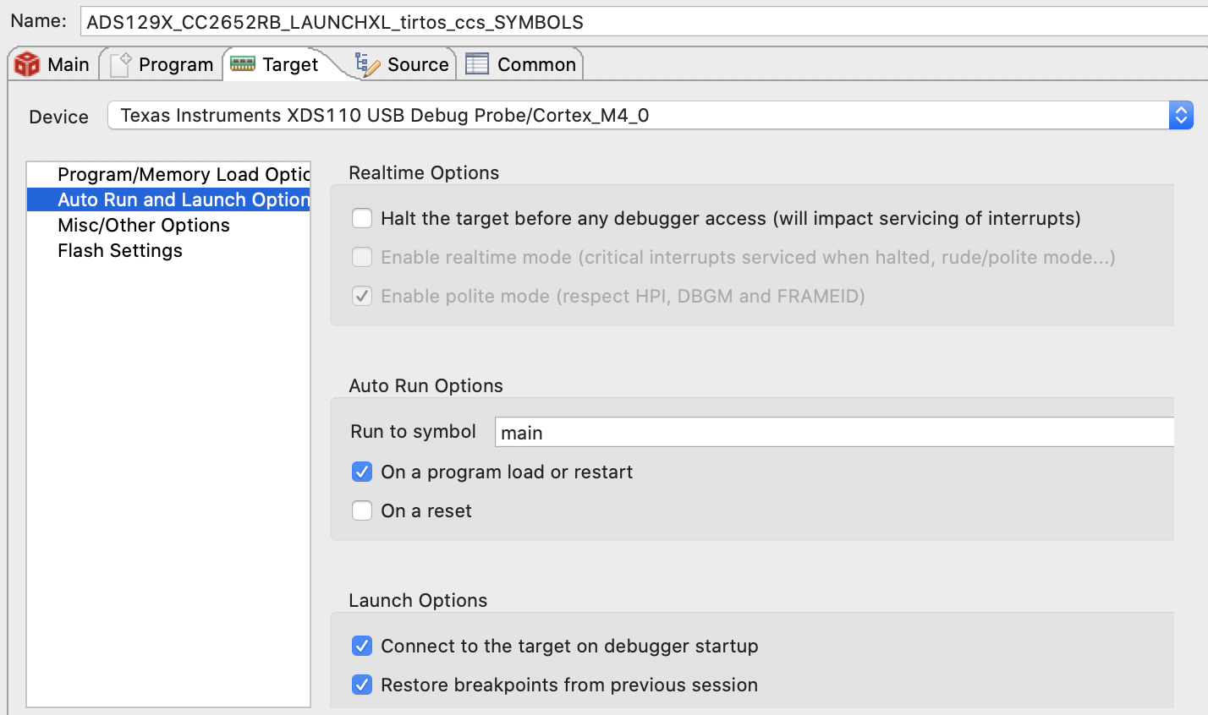Select Program/Memory Load Options in list
1208x715 pixels.
(169, 174)
